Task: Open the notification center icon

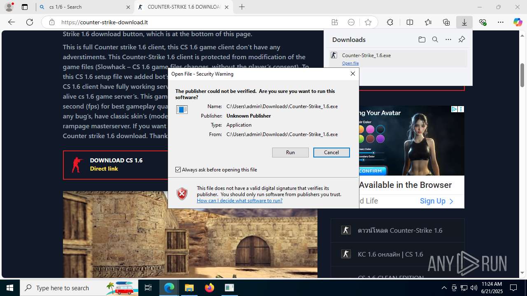Action: [x=513, y=288]
